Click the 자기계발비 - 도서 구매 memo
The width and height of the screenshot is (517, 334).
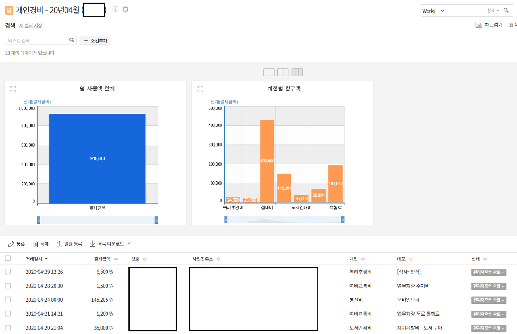pyautogui.click(x=420, y=328)
